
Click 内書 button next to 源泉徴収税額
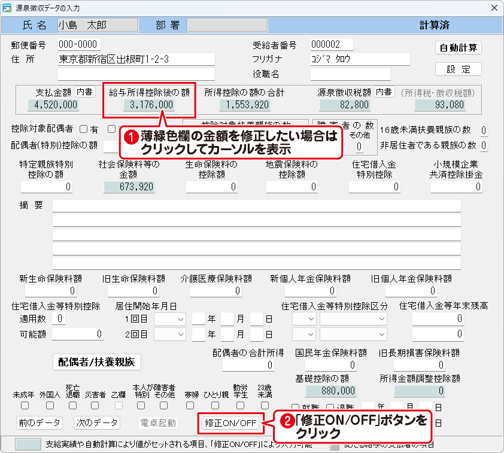(x=384, y=92)
